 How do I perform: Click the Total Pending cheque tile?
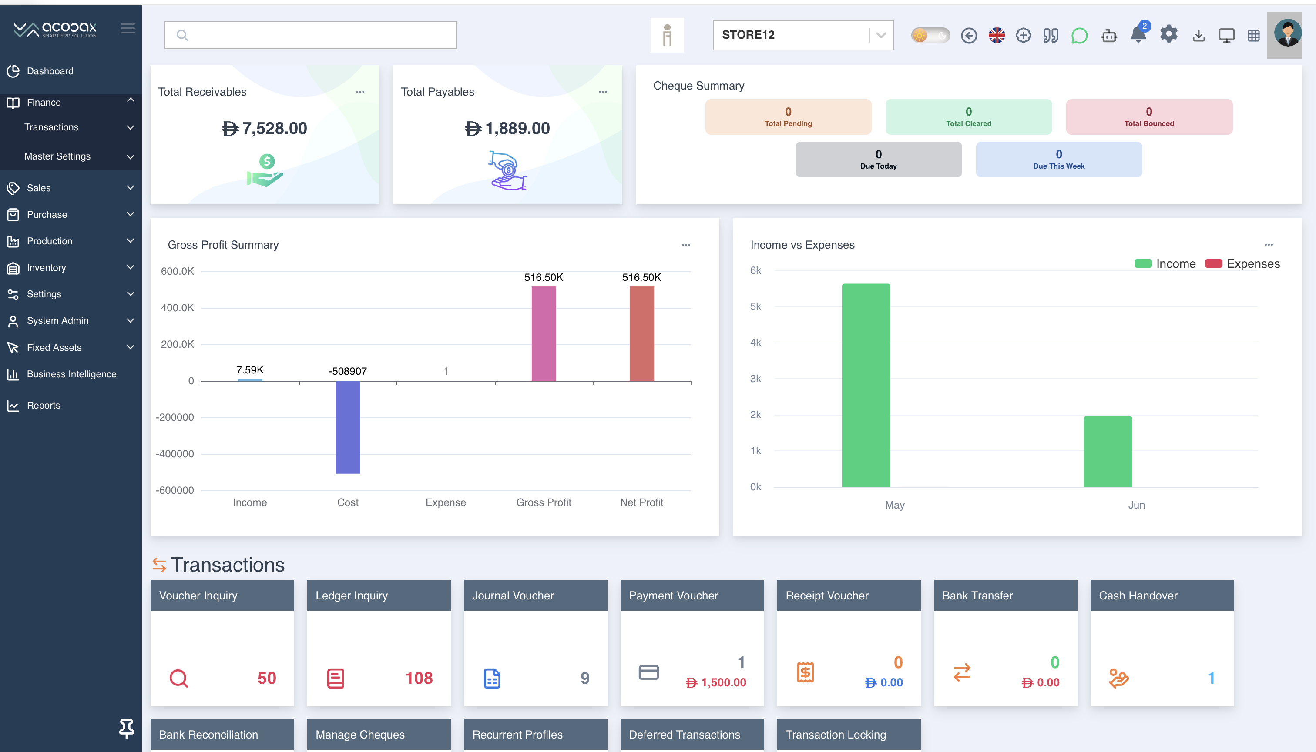click(x=788, y=117)
